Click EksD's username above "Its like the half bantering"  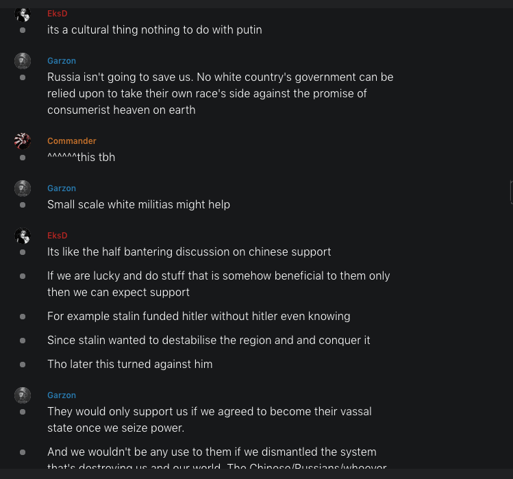tap(57, 236)
